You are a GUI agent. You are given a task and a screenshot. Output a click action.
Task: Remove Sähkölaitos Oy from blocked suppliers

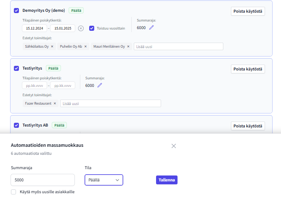tap(52, 46)
